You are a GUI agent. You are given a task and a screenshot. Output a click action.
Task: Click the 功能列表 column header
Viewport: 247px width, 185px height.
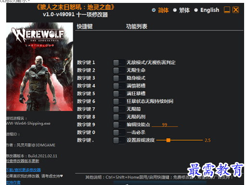coord(136,26)
